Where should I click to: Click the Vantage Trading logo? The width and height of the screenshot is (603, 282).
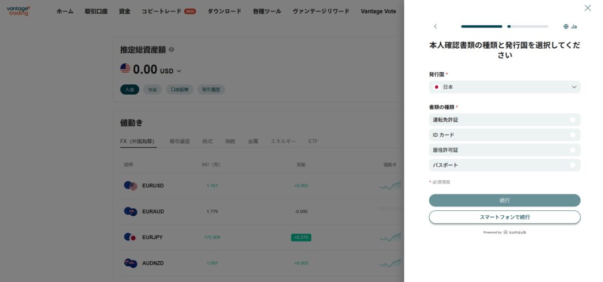[19, 10]
